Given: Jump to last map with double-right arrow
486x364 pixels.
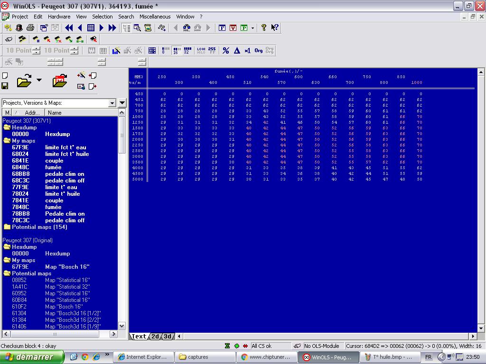Looking at the screenshot, I should pyautogui.click(x=112, y=28).
